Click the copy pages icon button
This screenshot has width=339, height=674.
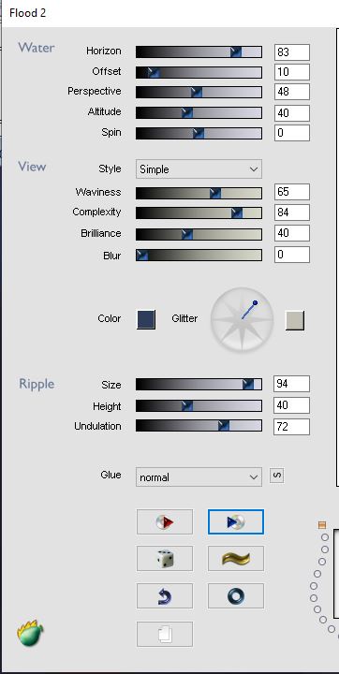tap(165, 634)
